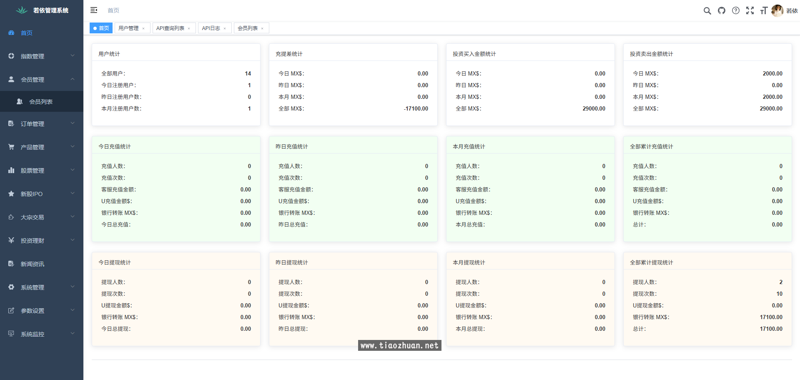Collapse the 会员管理 sidebar menu

pos(41,79)
